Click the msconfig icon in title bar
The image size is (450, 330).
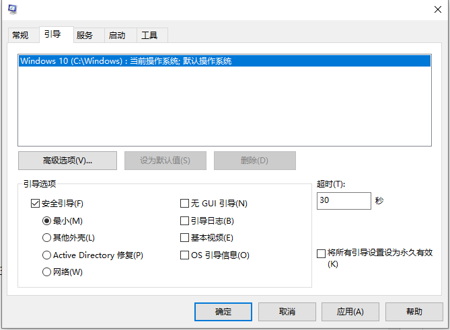[12, 9]
